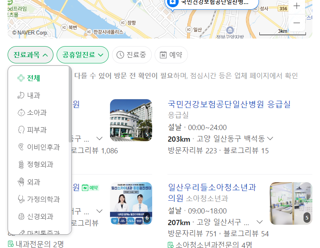Click the 203km distance text
The width and height of the screenshot is (320, 248).
click(x=179, y=139)
